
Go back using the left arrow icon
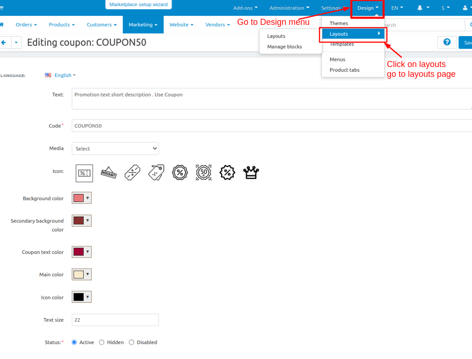(x=4, y=43)
